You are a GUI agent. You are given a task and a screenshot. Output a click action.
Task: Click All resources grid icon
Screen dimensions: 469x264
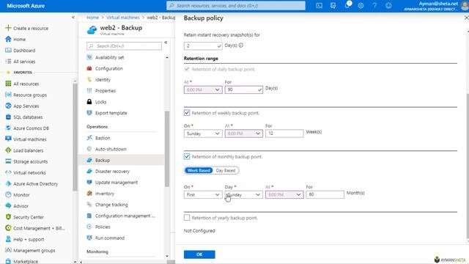coord(8,84)
